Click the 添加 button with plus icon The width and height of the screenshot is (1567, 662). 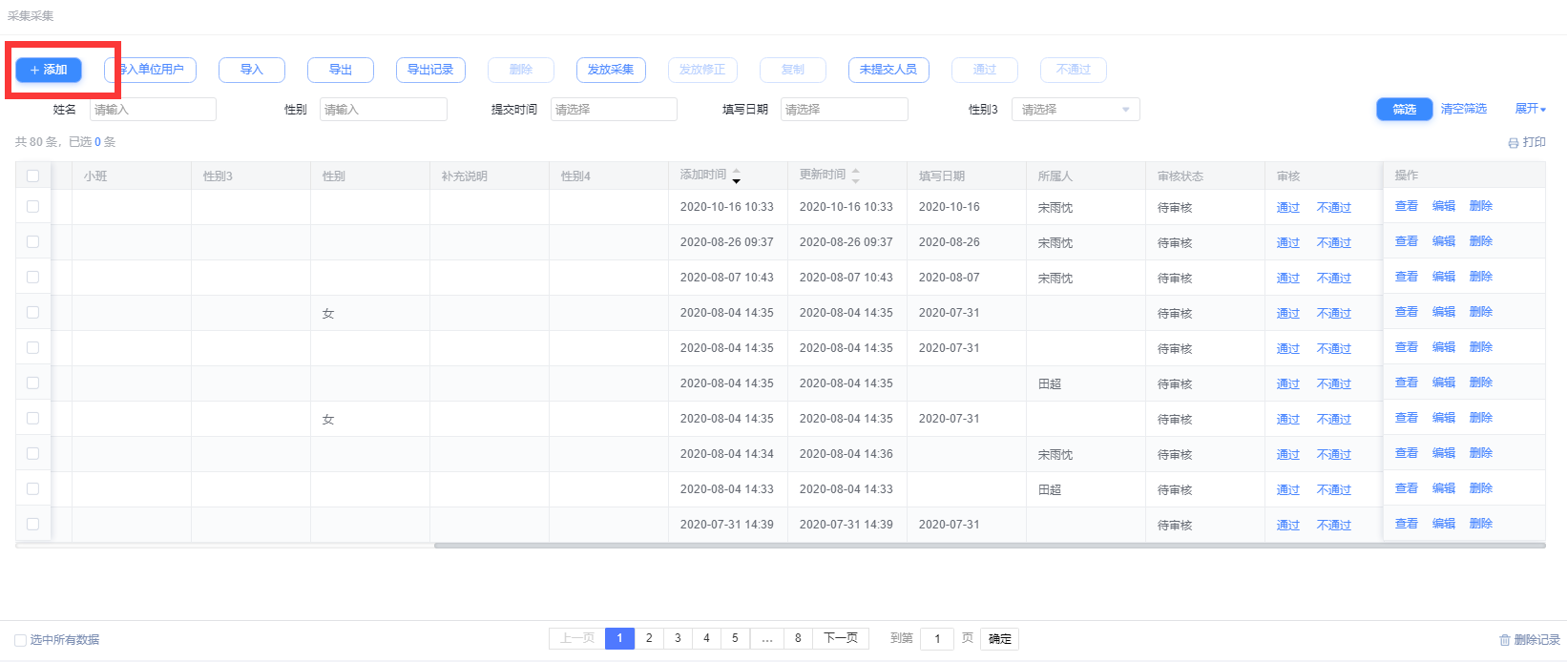[49, 70]
